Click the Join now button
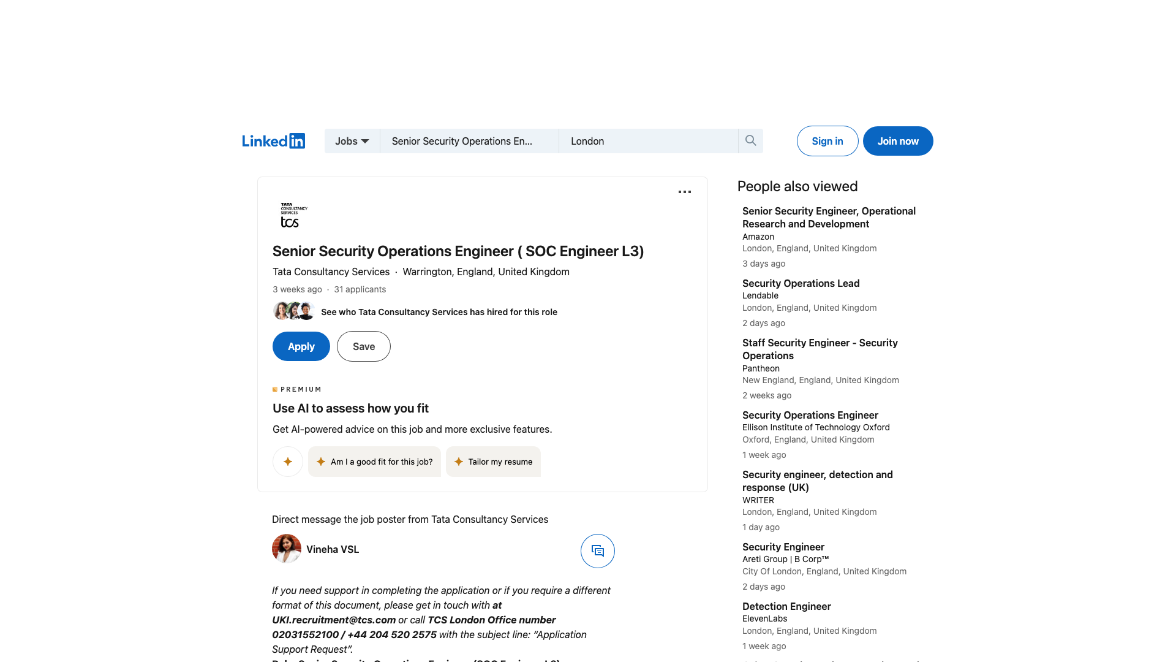 (898, 141)
